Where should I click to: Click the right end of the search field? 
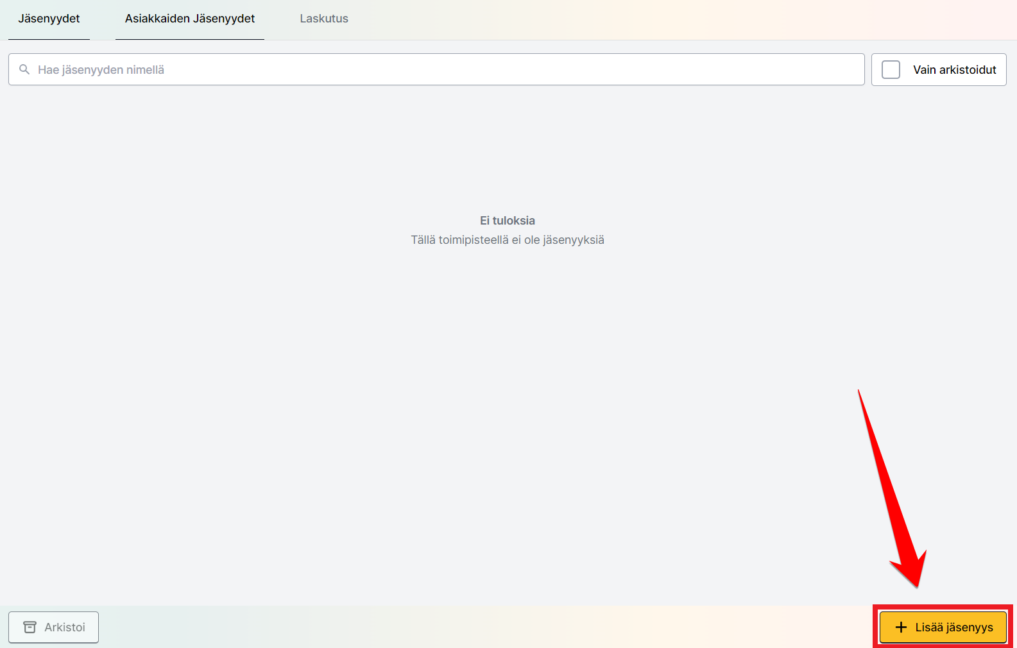point(847,69)
